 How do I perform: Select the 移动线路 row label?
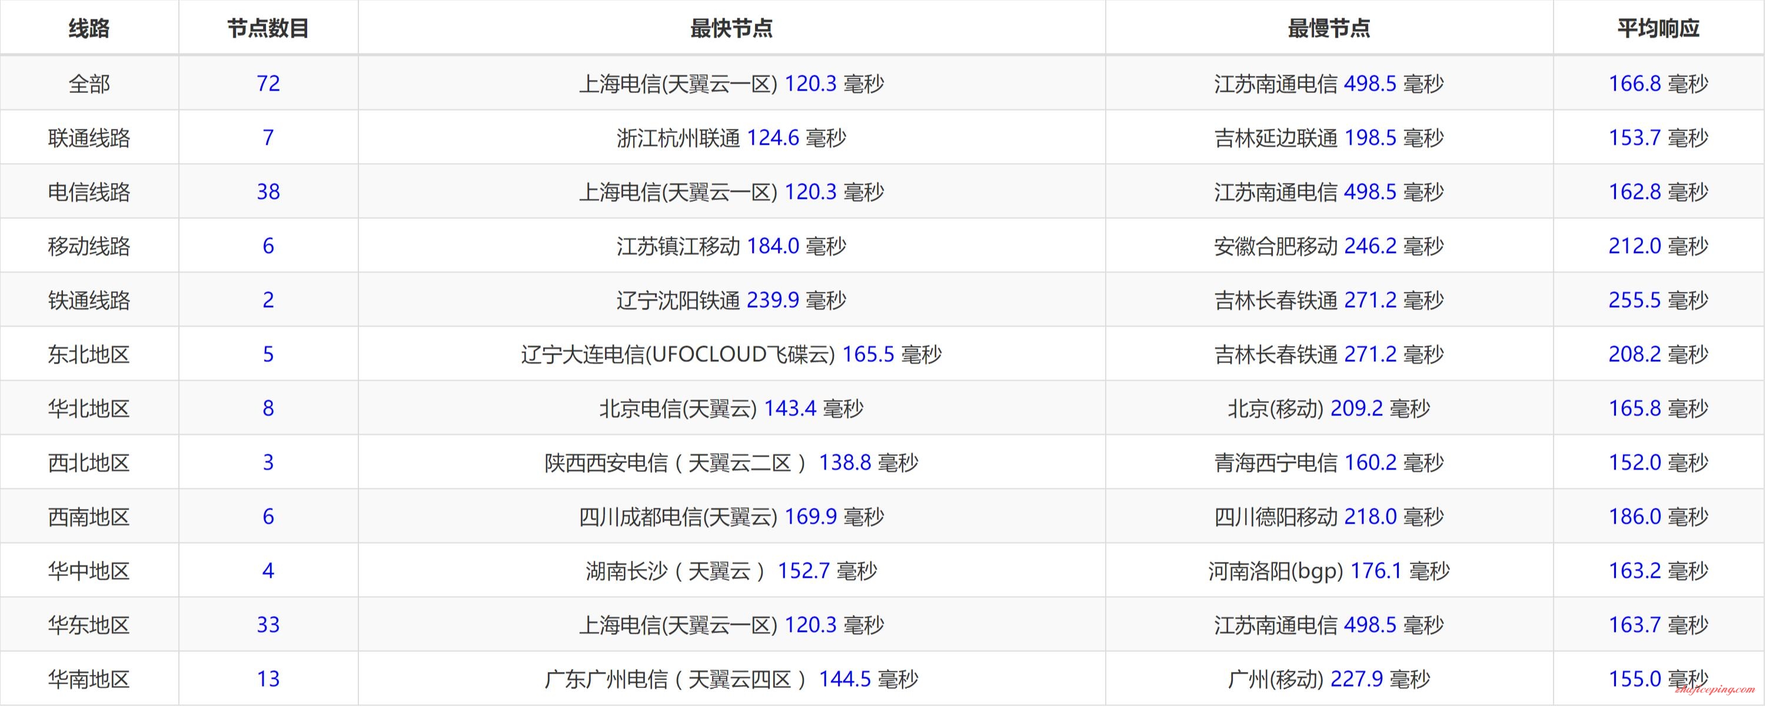click(x=89, y=246)
